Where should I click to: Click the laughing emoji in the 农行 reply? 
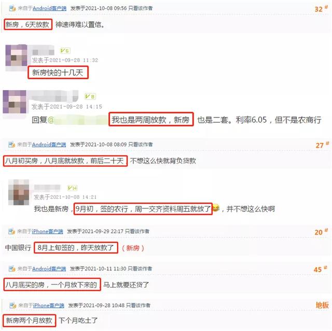pos(216,208)
